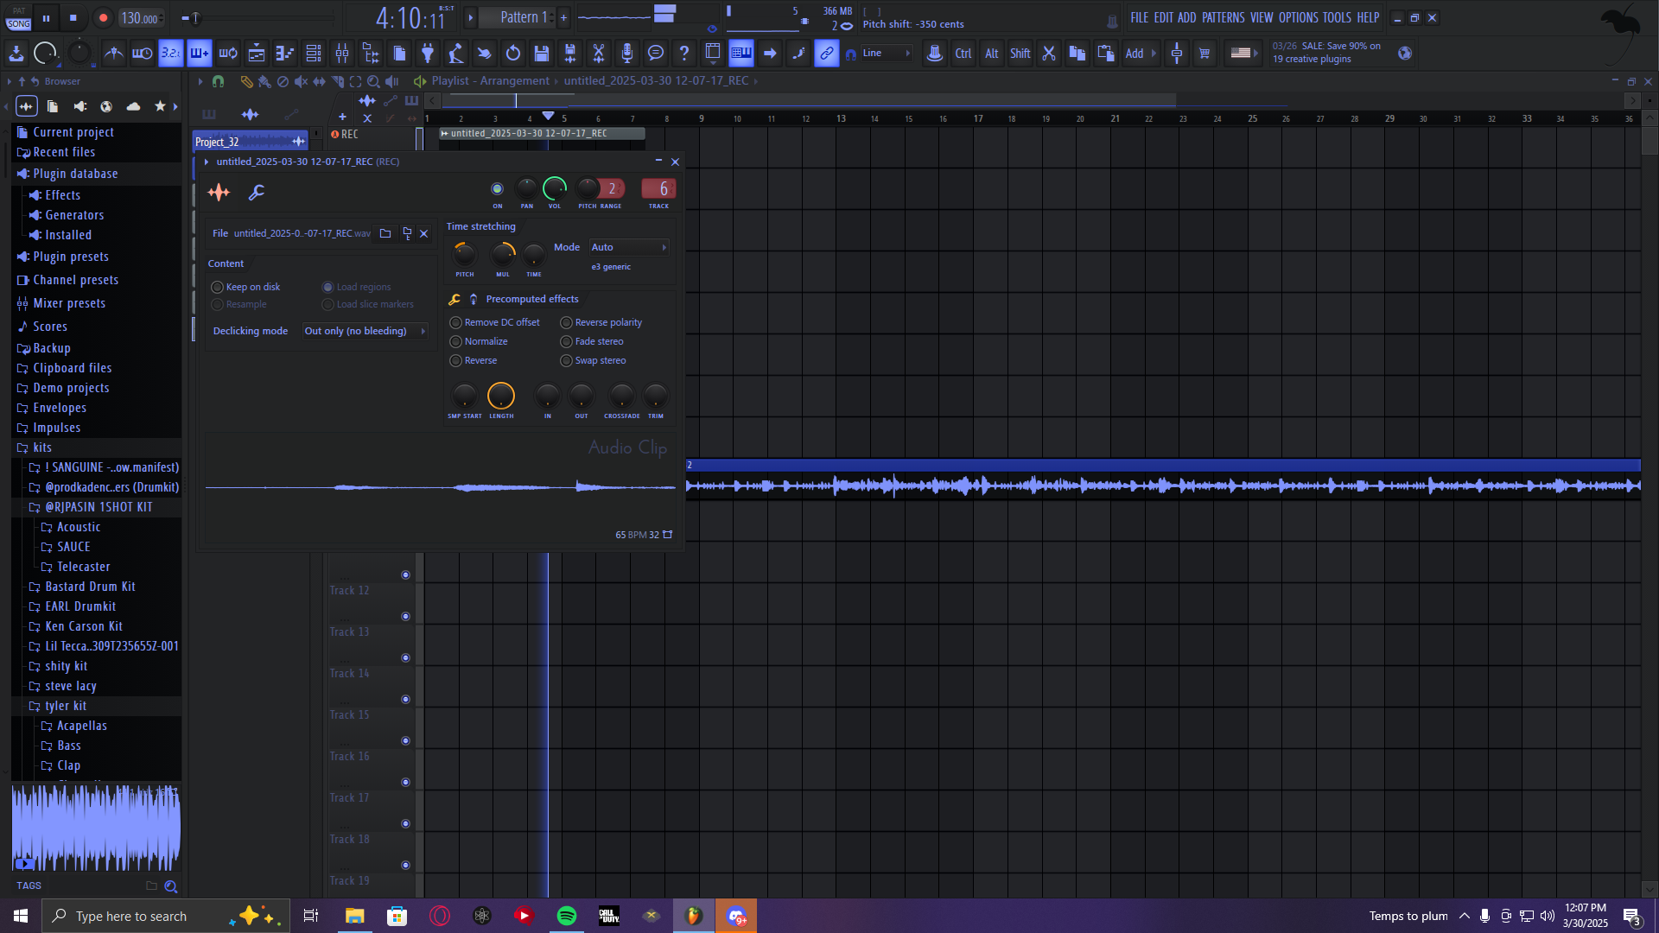Image resolution: width=1659 pixels, height=933 pixels.
Task: Click the channel VOL knob
Action: (x=554, y=188)
